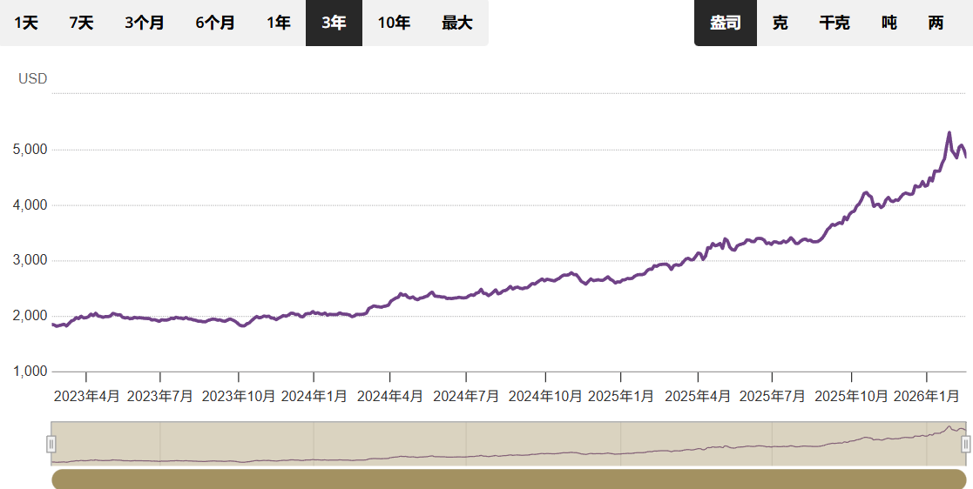This screenshot has width=973, height=489.
Task: Click the USD currency label
Action: click(33, 78)
